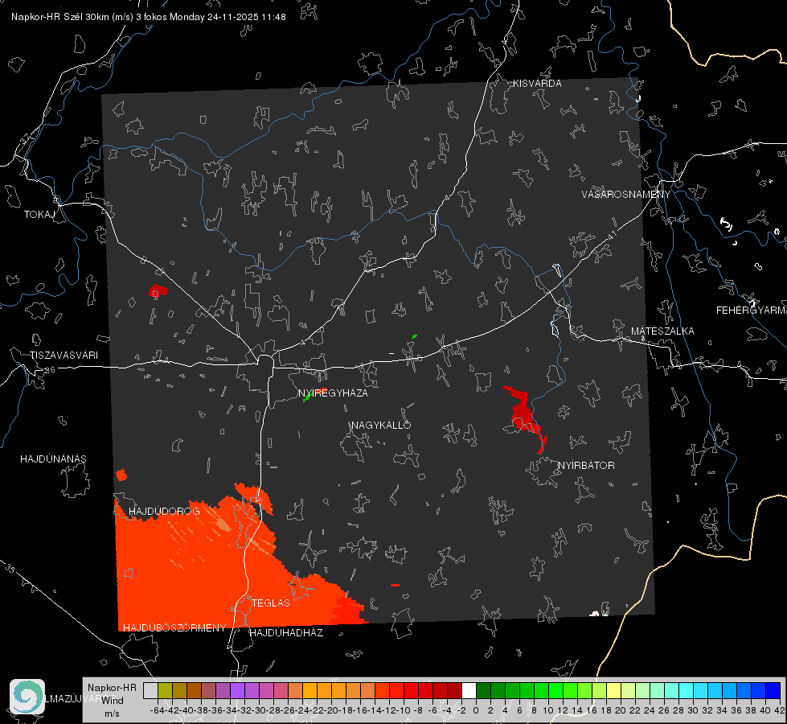This screenshot has width=787, height=724.
Task: Click the small green echo by Nyíregyháza label
Action: pyautogui.click(x=306, y=397)
